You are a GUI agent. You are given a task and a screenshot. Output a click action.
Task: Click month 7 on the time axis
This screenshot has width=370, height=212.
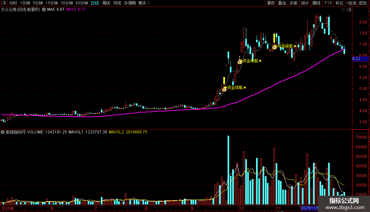click(96, 208)
